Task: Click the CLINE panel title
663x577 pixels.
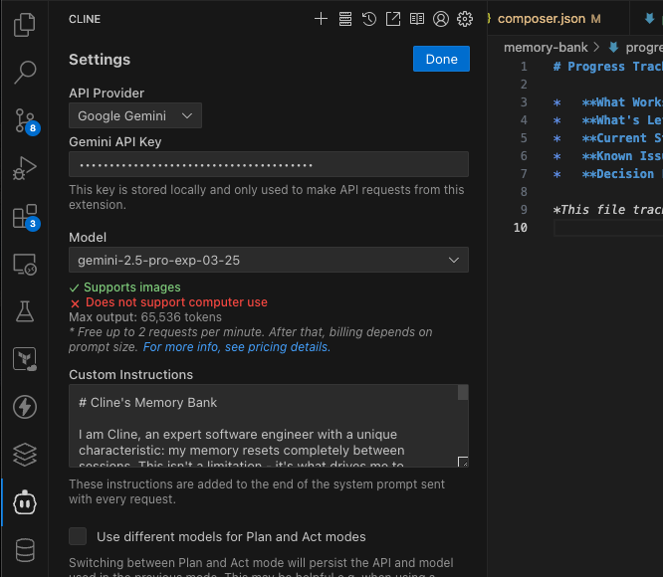Action: coord(85,19)
